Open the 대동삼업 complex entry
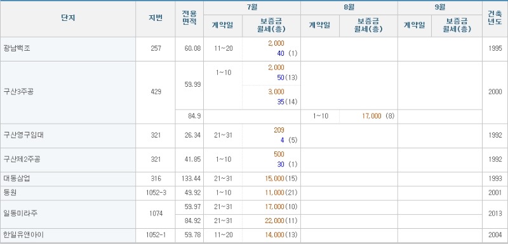508x244 pixels. (17, 179)
